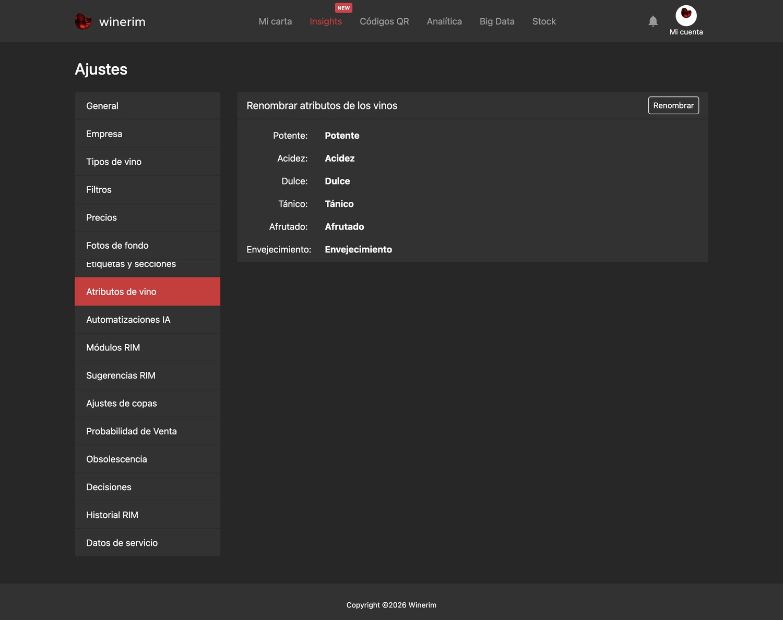Open the Analítica section

444,21
